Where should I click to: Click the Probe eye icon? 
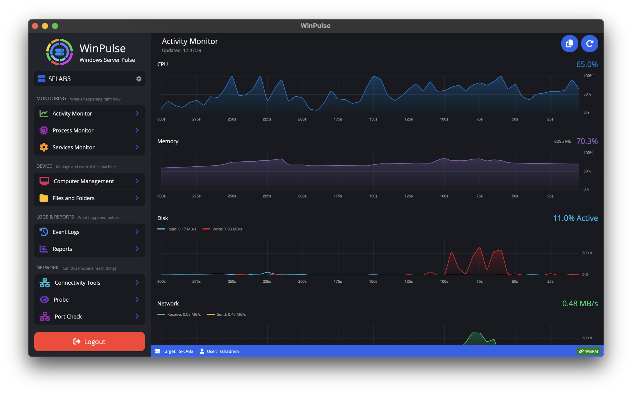pos(44,299)
